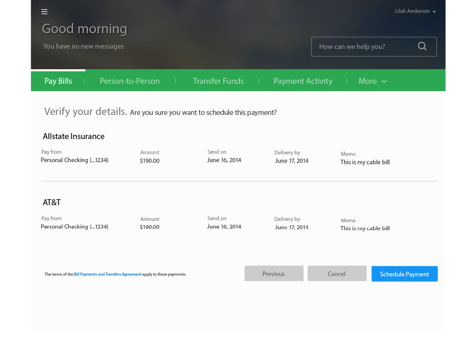Go to Transfer Funds tab
This screenshot has width=476, height=357.
point(218,81)
